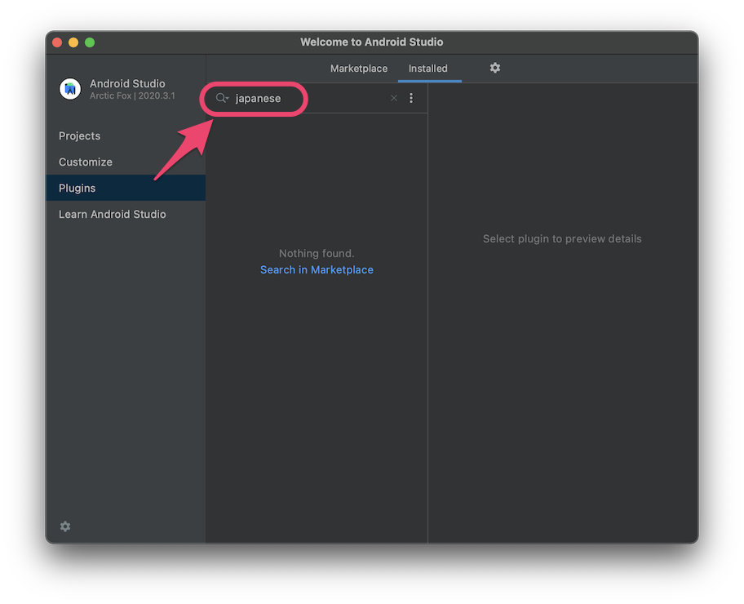
Task: Minimize the window with yellow button
Action: pyautogui.click(x=73, y=42)
